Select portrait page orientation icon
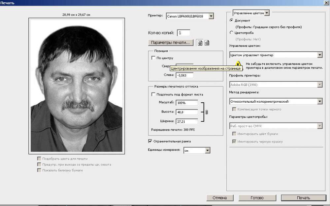The height and width of the screenshot is (206, 330). click(200, 43)
